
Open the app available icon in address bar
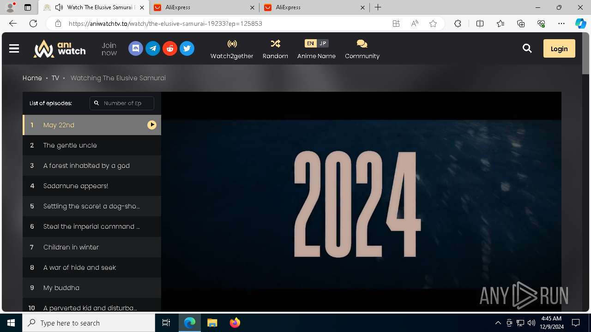396,24
